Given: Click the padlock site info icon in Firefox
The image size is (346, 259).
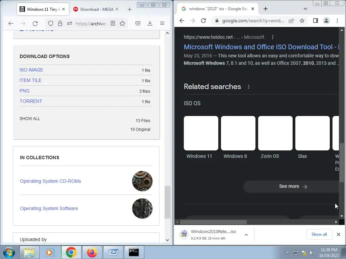Looking at the screenshot, I should (60, 23).
